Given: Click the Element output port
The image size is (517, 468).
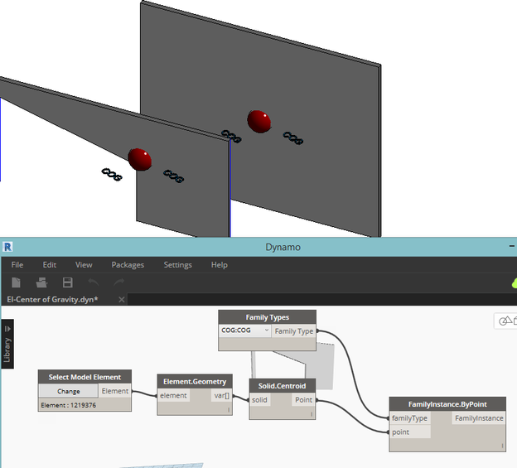Looking at the screenshot, I should click(114, 391).
